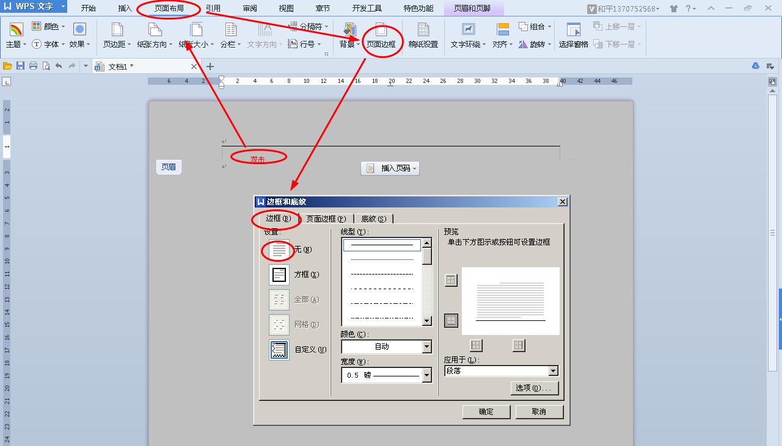Click the 取消 button in the dialog
Viewport: 782px width, 446px height.
(x=539, y=412)
